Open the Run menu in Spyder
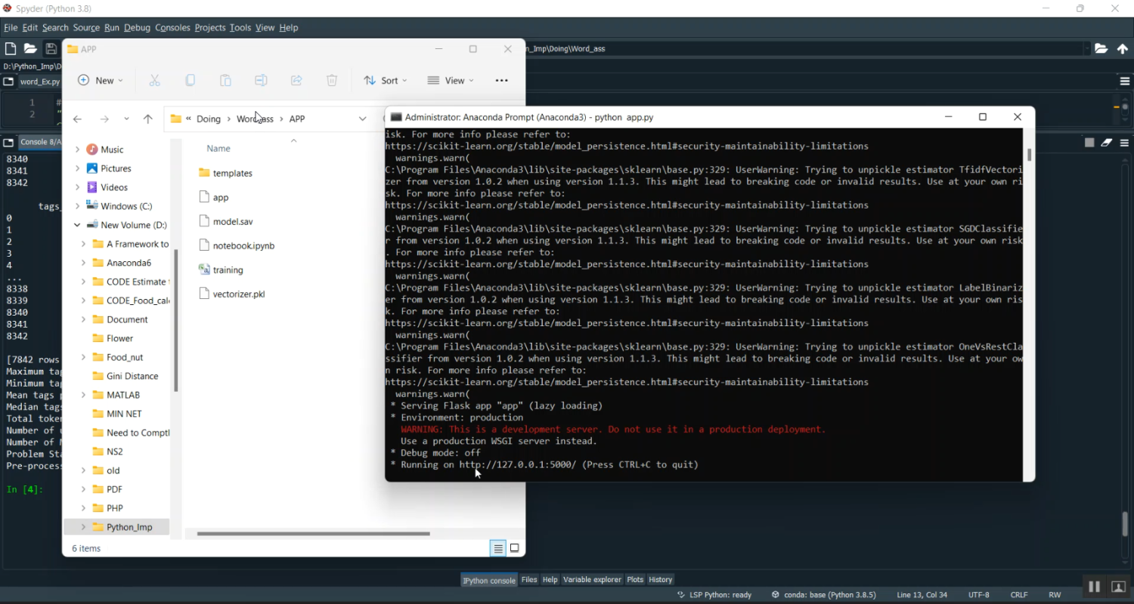 (x=112, y=28)
